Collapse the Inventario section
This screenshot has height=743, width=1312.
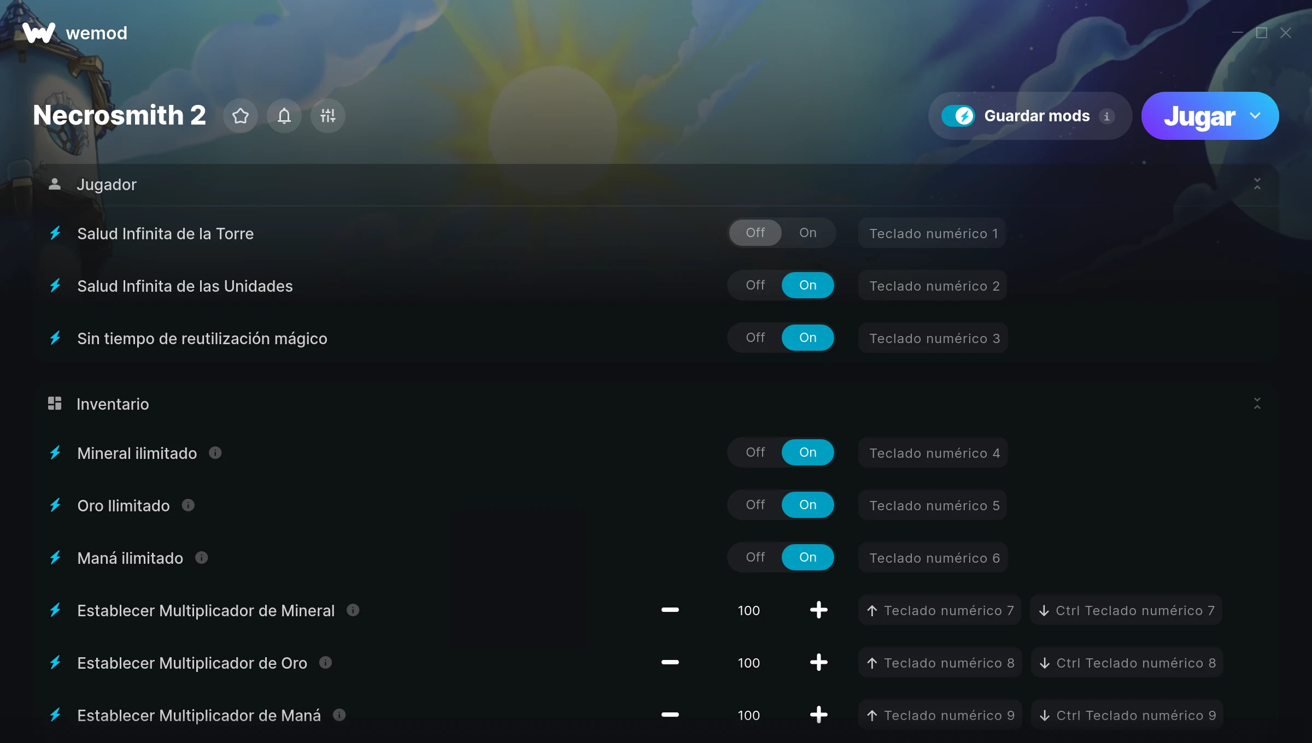coord(1257,404)
